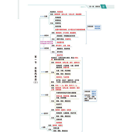Screen dimensions: 132x132
Task: Click the 共同功效 box listing 解鱼蟹毒
Action: [x=94, y=27]
